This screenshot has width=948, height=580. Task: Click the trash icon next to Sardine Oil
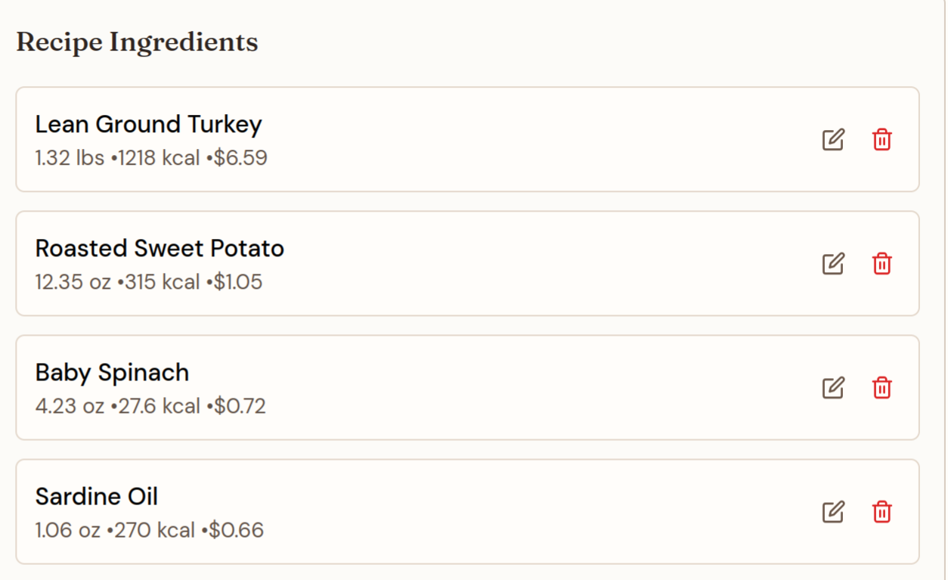pos(881,512)
